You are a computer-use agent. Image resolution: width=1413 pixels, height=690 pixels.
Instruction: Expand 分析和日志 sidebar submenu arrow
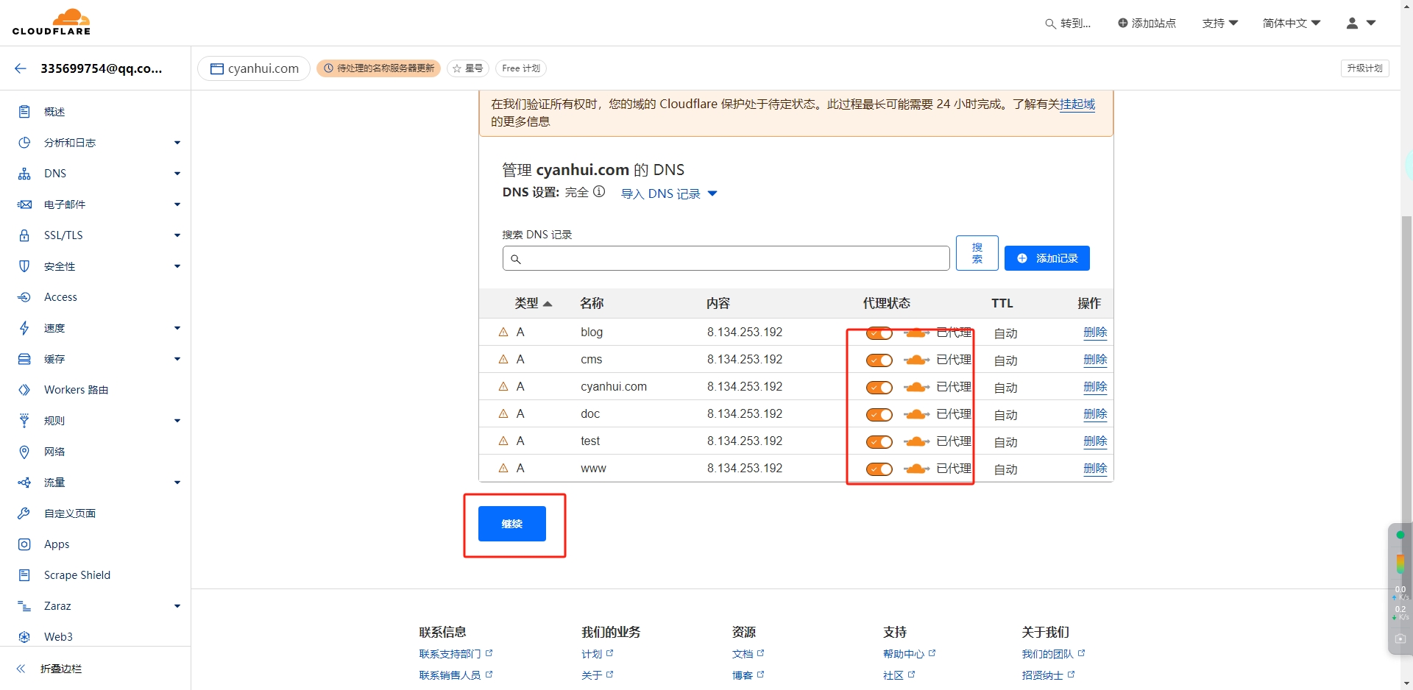click(x=177, y=143)
